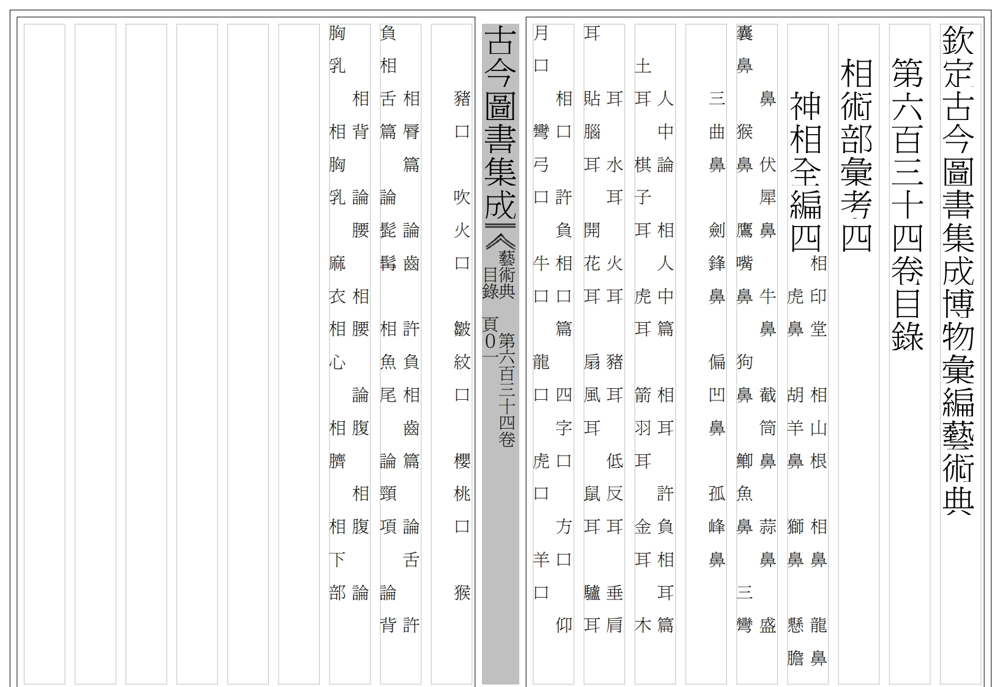Click the 孤峰鼻 entry
Screen dimensions: 1000x687
click(x=716, y=527)
